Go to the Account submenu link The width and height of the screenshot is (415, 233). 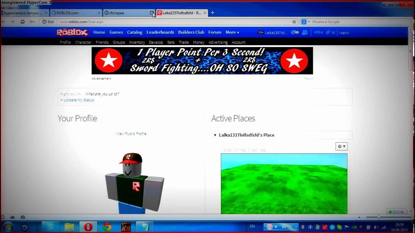point(239,42)
